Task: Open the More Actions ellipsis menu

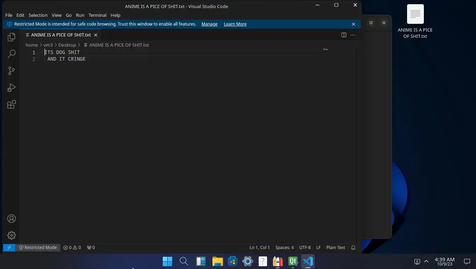Action: (x=353, y=35)
